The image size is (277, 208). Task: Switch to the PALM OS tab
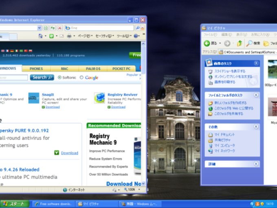[x=93, y=69]
